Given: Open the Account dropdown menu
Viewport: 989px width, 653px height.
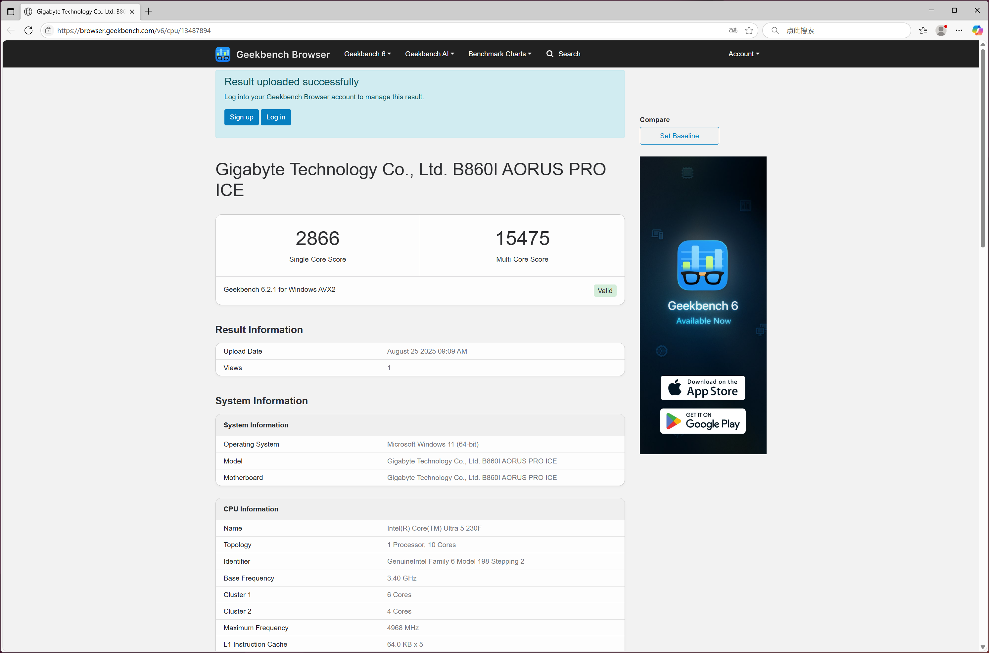Looking at the screenshot, I should [743, 54].
